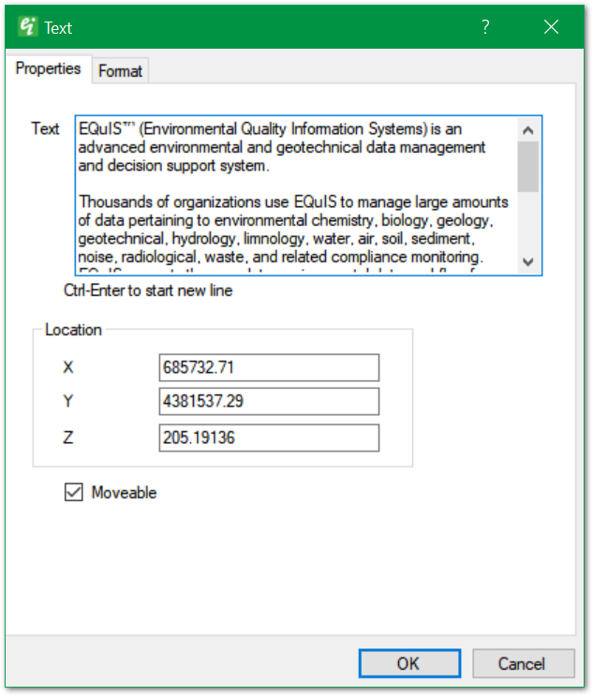Click the empty scrollbar track below the thumb
The height and width of the screenshot is (696, 593).
coord(527,223)
